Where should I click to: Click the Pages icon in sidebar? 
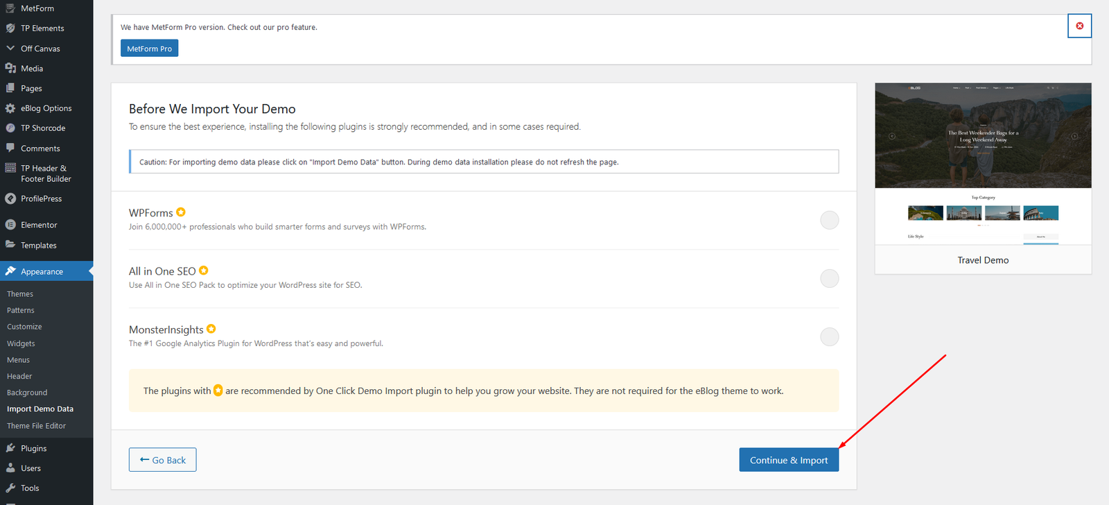click(10, 88)
